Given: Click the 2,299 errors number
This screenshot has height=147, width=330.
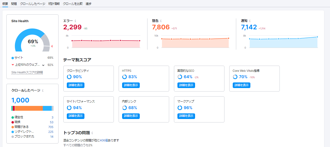Looking at the screenshot, I should click(x=72, y=27).
